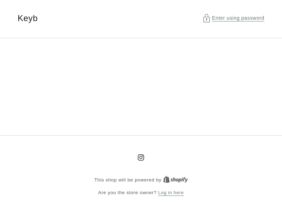Click the padlock icon in the header

(x=207, y=18)
